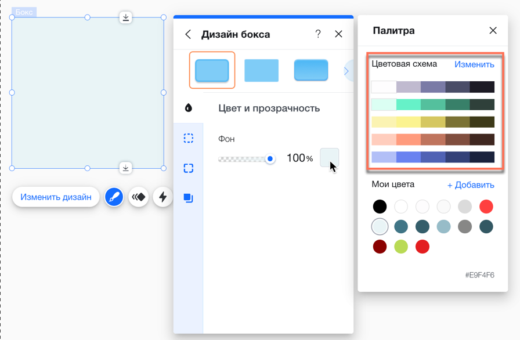This screenshot has height=340, width=520.
Task: Choose the medium gray circle in Мои цвета
Action: click(x=465, y=227)
